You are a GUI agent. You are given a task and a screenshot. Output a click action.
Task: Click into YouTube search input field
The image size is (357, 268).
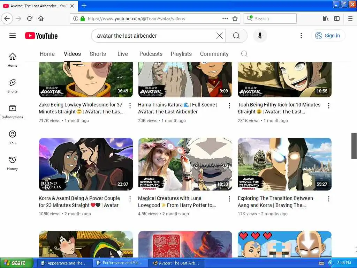(x=155, y=36)
